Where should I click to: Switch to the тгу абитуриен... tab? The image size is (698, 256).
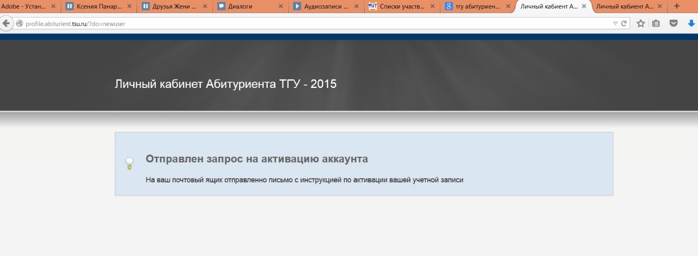[x=477, y=6]
